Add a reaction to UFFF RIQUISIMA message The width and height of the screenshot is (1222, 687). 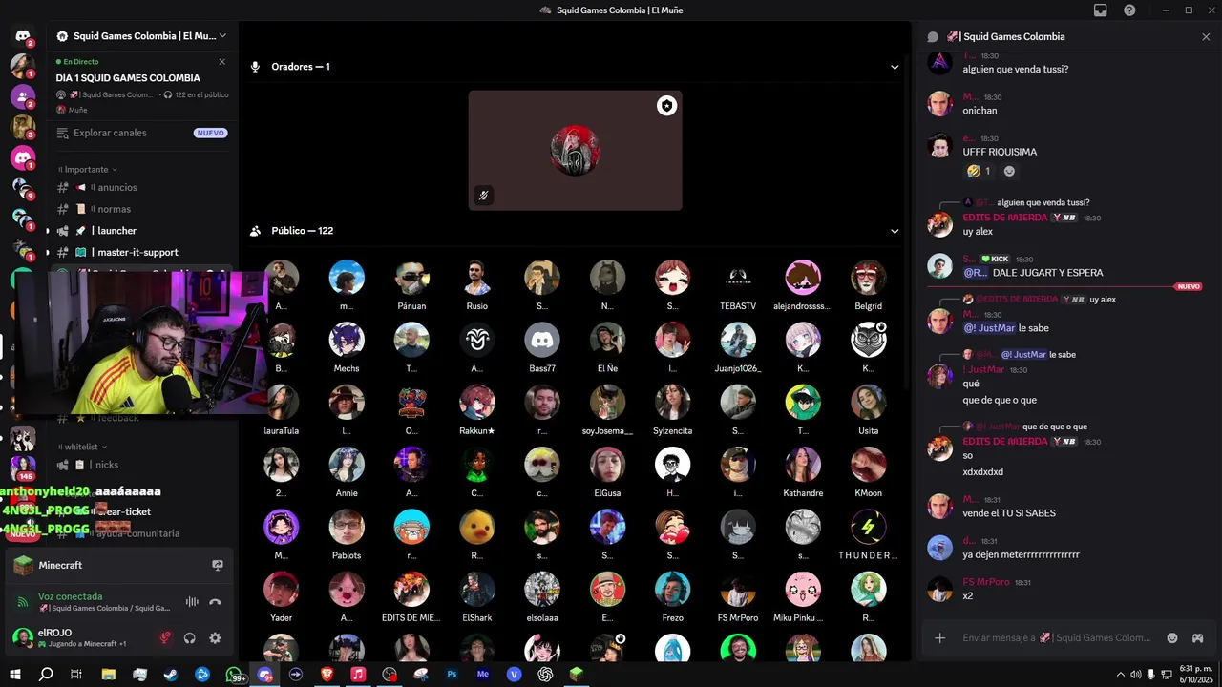1009,172
